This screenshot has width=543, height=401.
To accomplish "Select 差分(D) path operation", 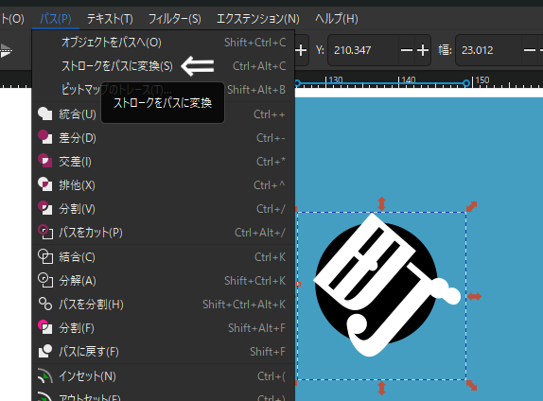I will 163,137.
